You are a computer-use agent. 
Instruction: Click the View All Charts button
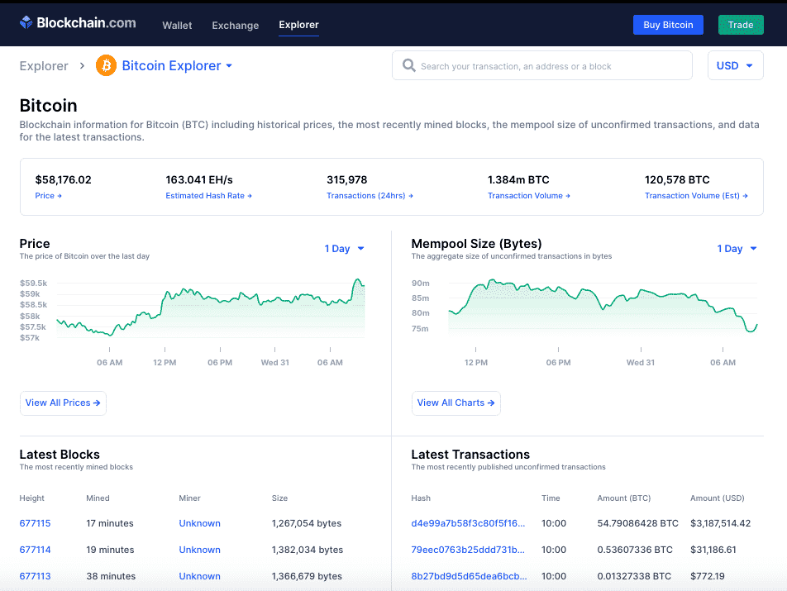coord(456,403)
